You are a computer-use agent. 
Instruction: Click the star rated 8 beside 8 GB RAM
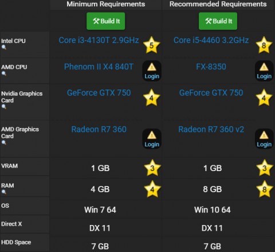[264, 189]
